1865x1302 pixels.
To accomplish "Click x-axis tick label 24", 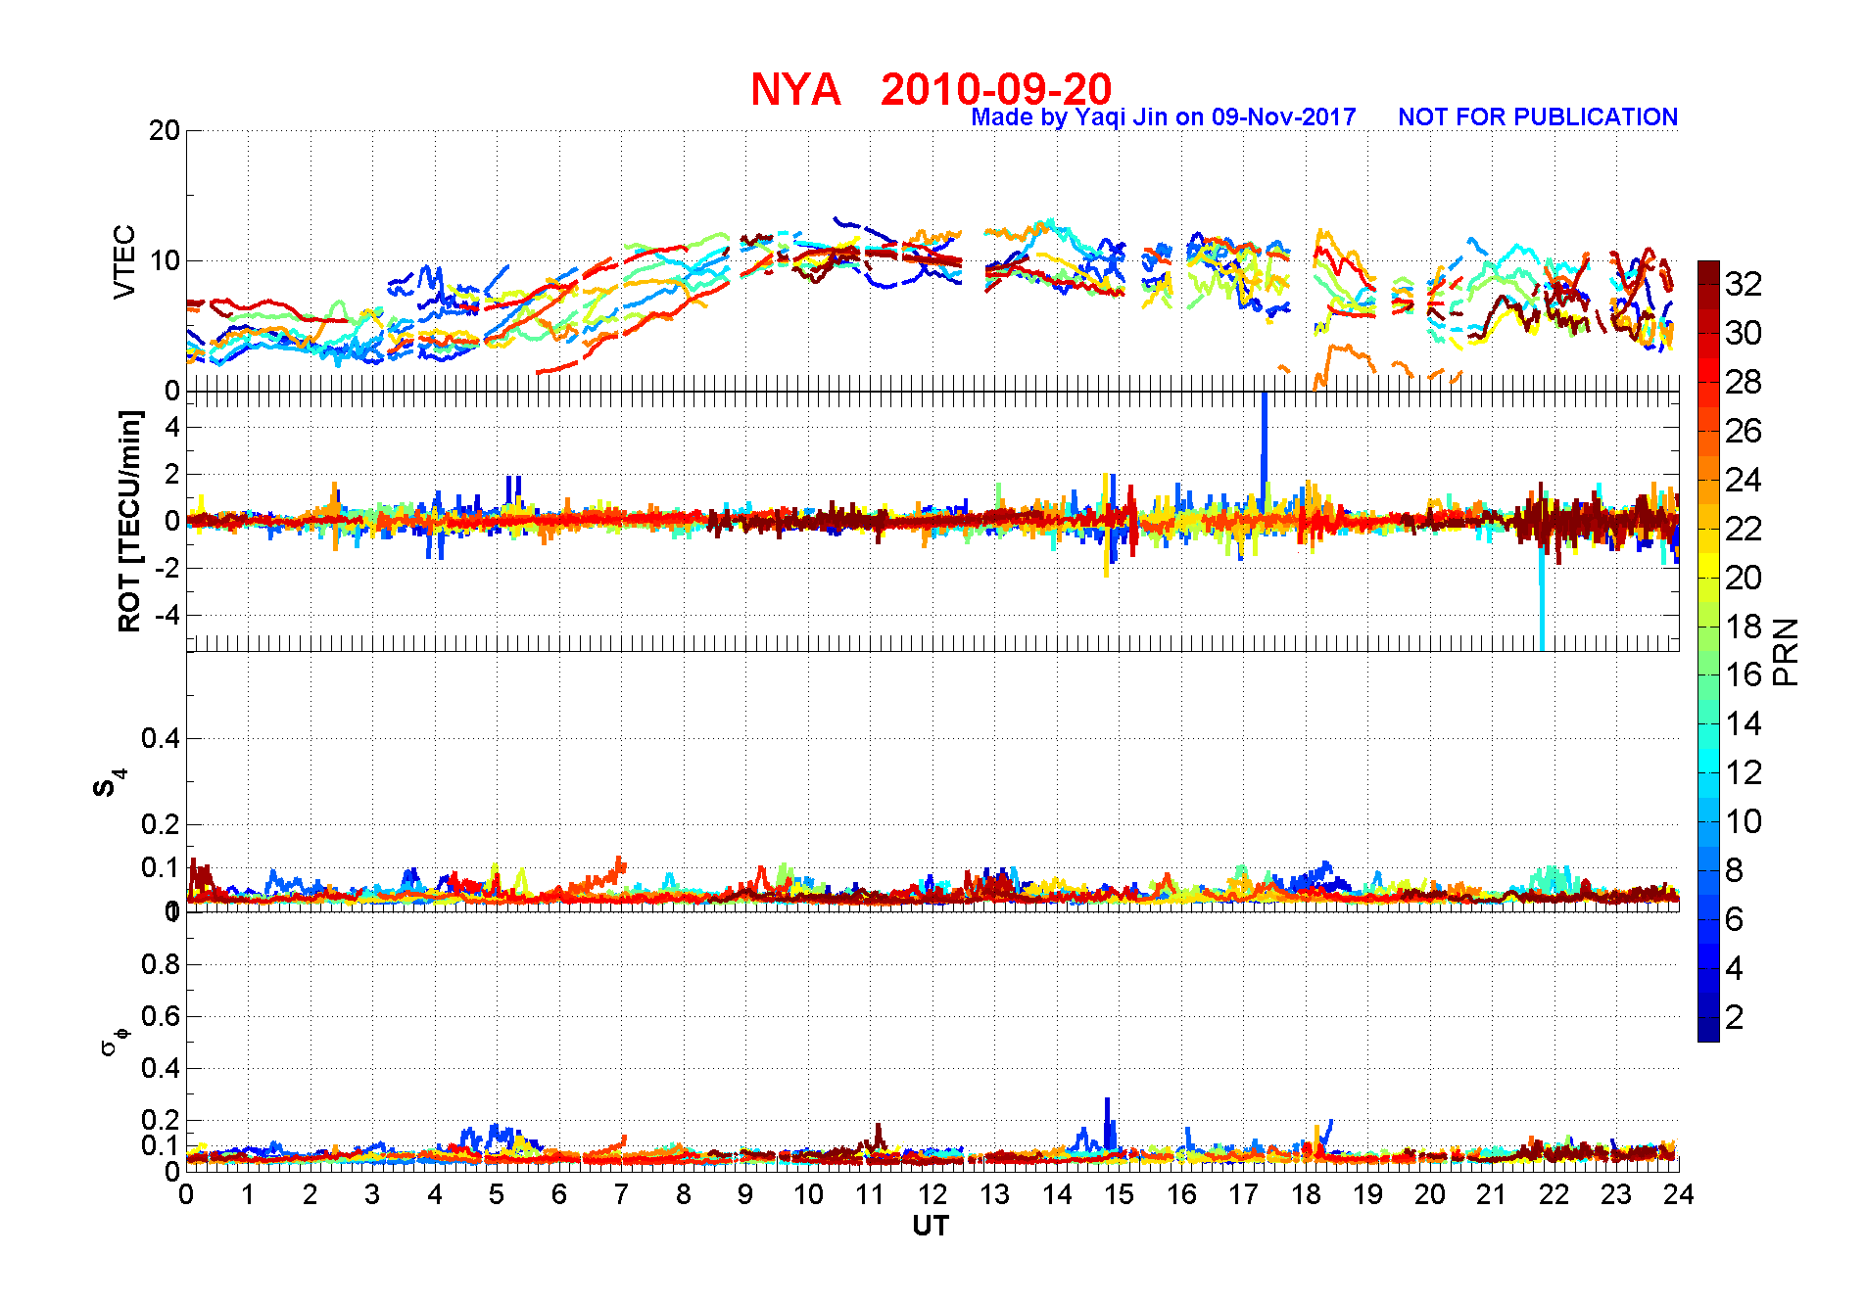I will click(x=1679, y=1194).
